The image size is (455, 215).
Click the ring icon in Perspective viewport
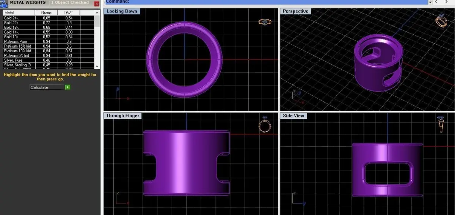[x=441, y=20]
